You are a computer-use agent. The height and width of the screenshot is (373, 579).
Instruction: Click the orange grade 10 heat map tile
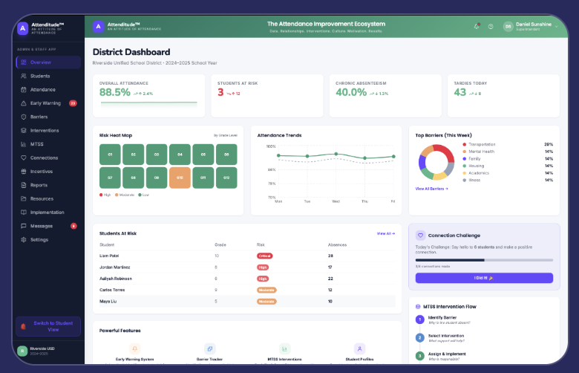tap(180, 178)
